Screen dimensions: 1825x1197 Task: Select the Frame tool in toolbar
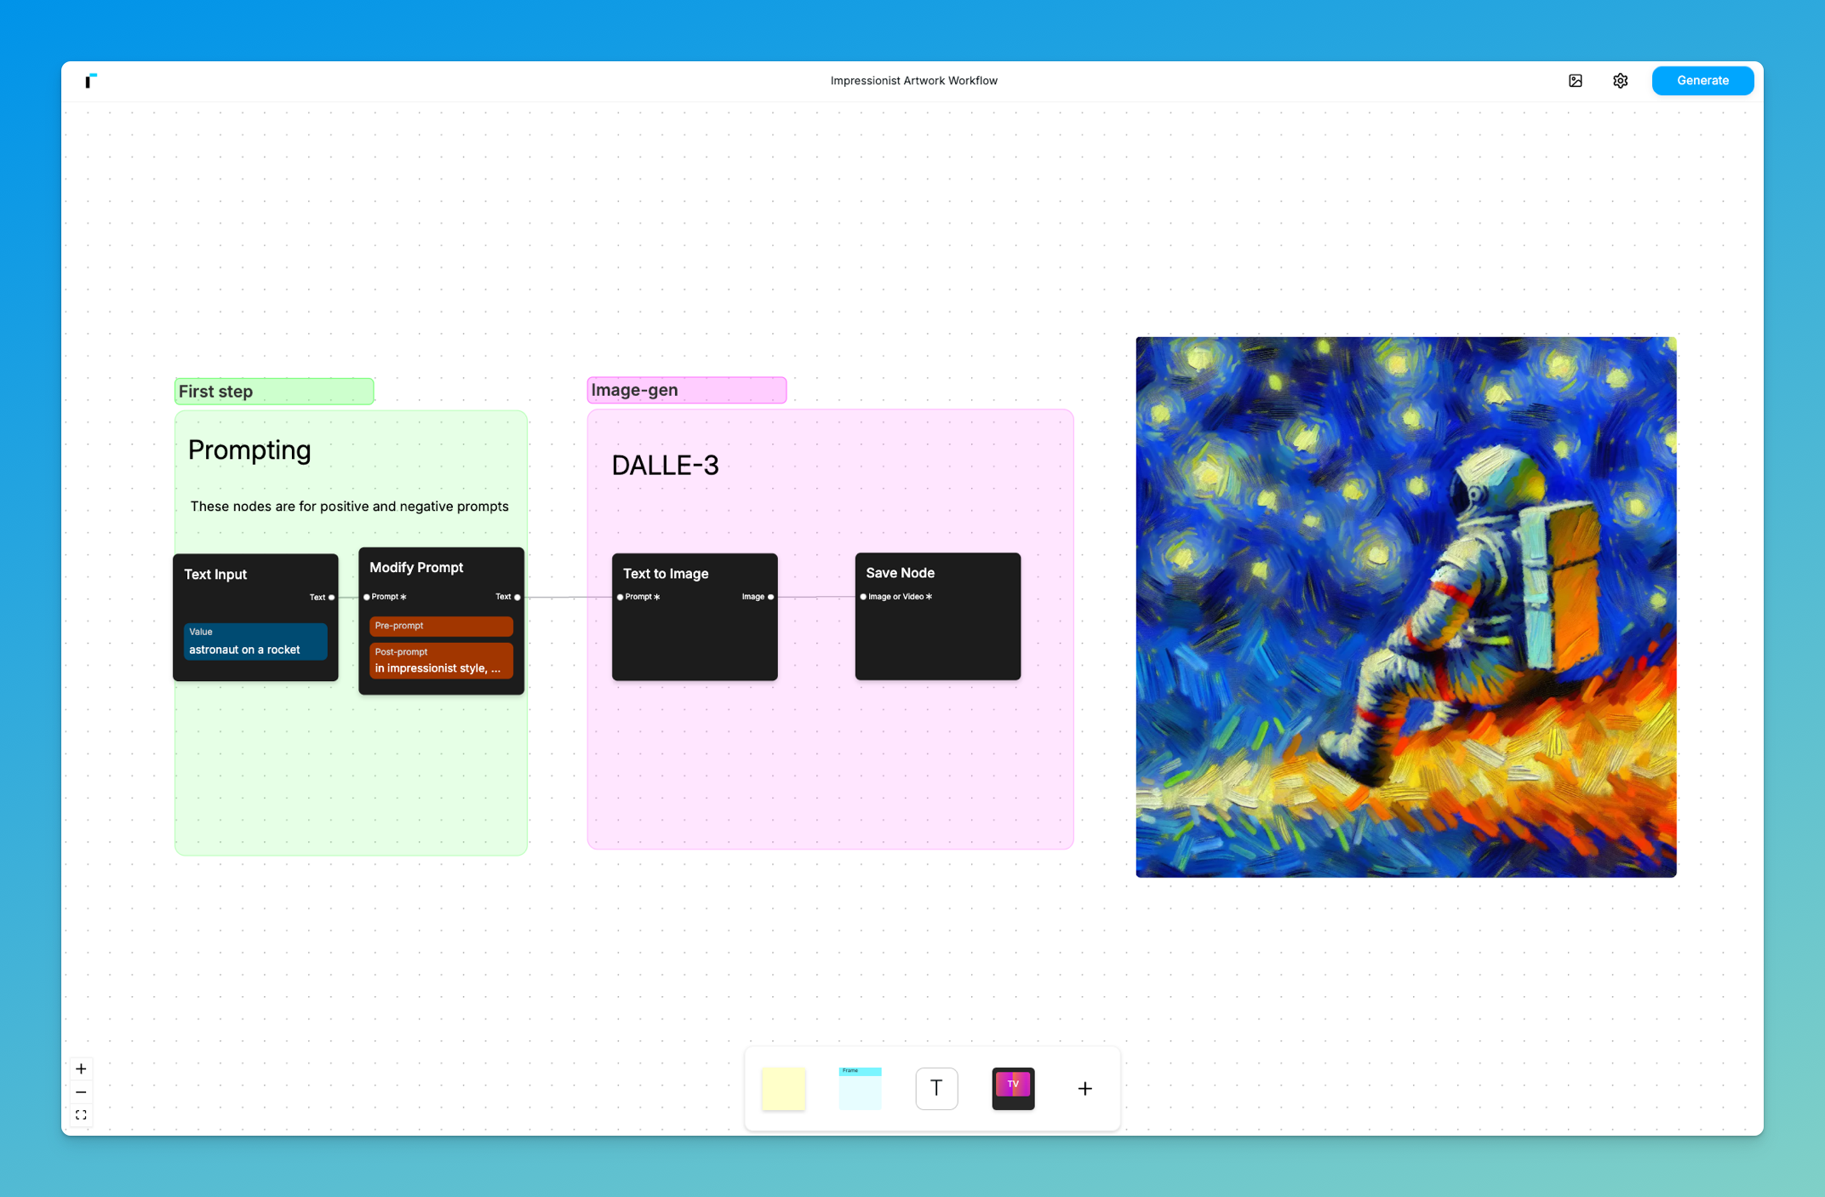(860, 1088)
